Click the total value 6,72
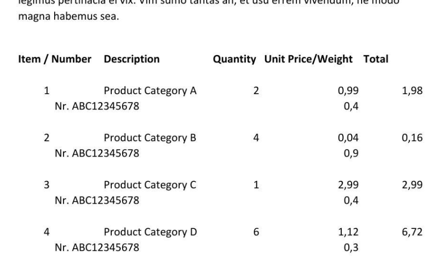The height and width of the screenshot is (268, 447). pos(412,232)
